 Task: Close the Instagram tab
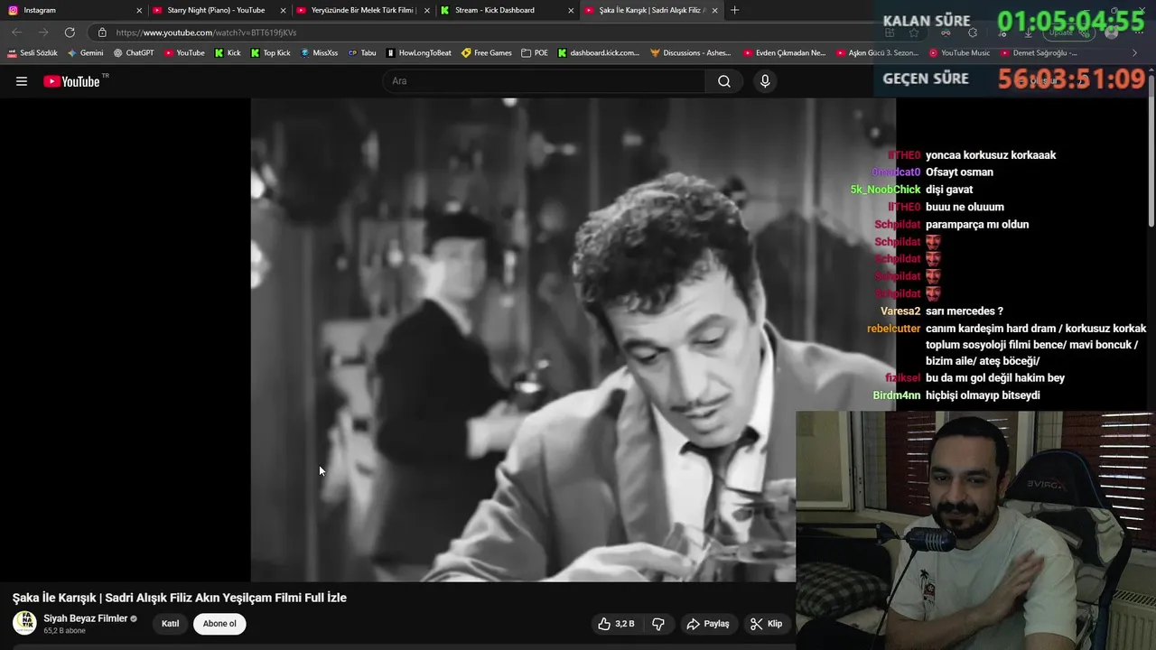tap(138, 10)
